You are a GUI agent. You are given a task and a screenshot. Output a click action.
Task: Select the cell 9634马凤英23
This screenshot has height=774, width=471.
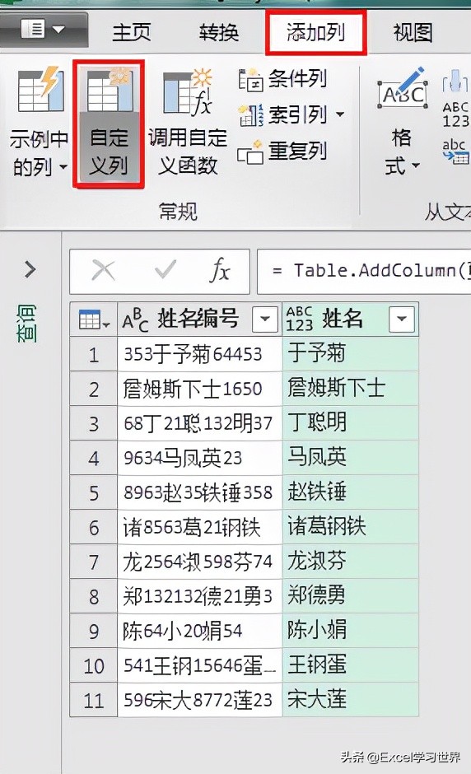click(199, 458)
